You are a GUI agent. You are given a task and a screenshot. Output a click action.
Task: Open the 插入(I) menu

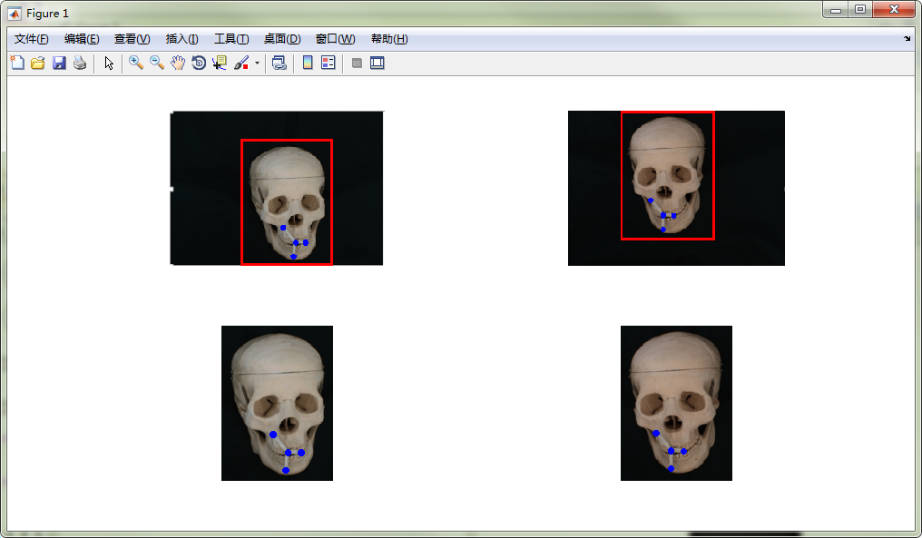181,39
